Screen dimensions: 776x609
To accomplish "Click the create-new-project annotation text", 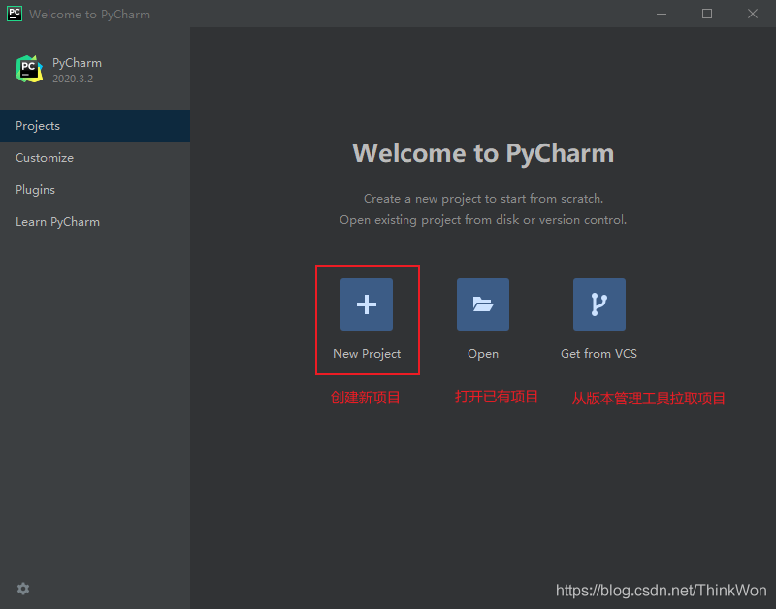I will (367, 397).
